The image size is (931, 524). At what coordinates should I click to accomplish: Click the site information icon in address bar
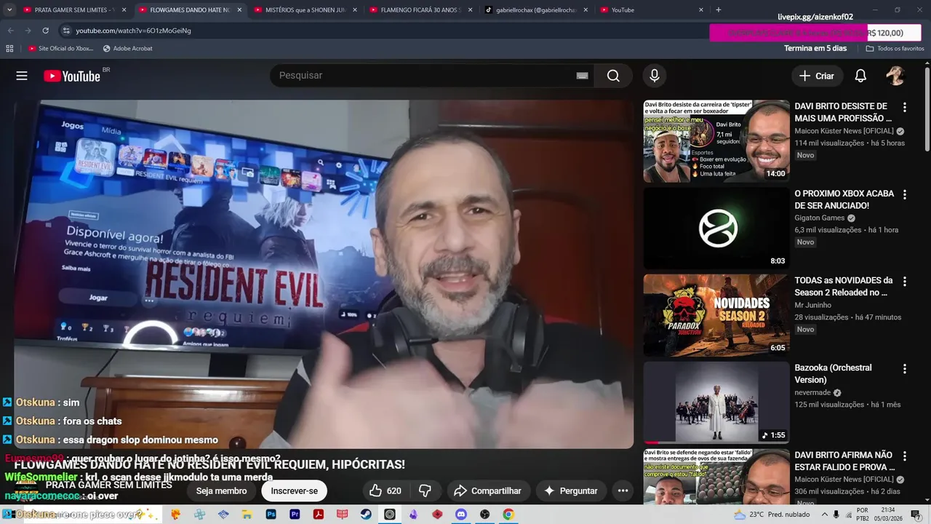65,31
